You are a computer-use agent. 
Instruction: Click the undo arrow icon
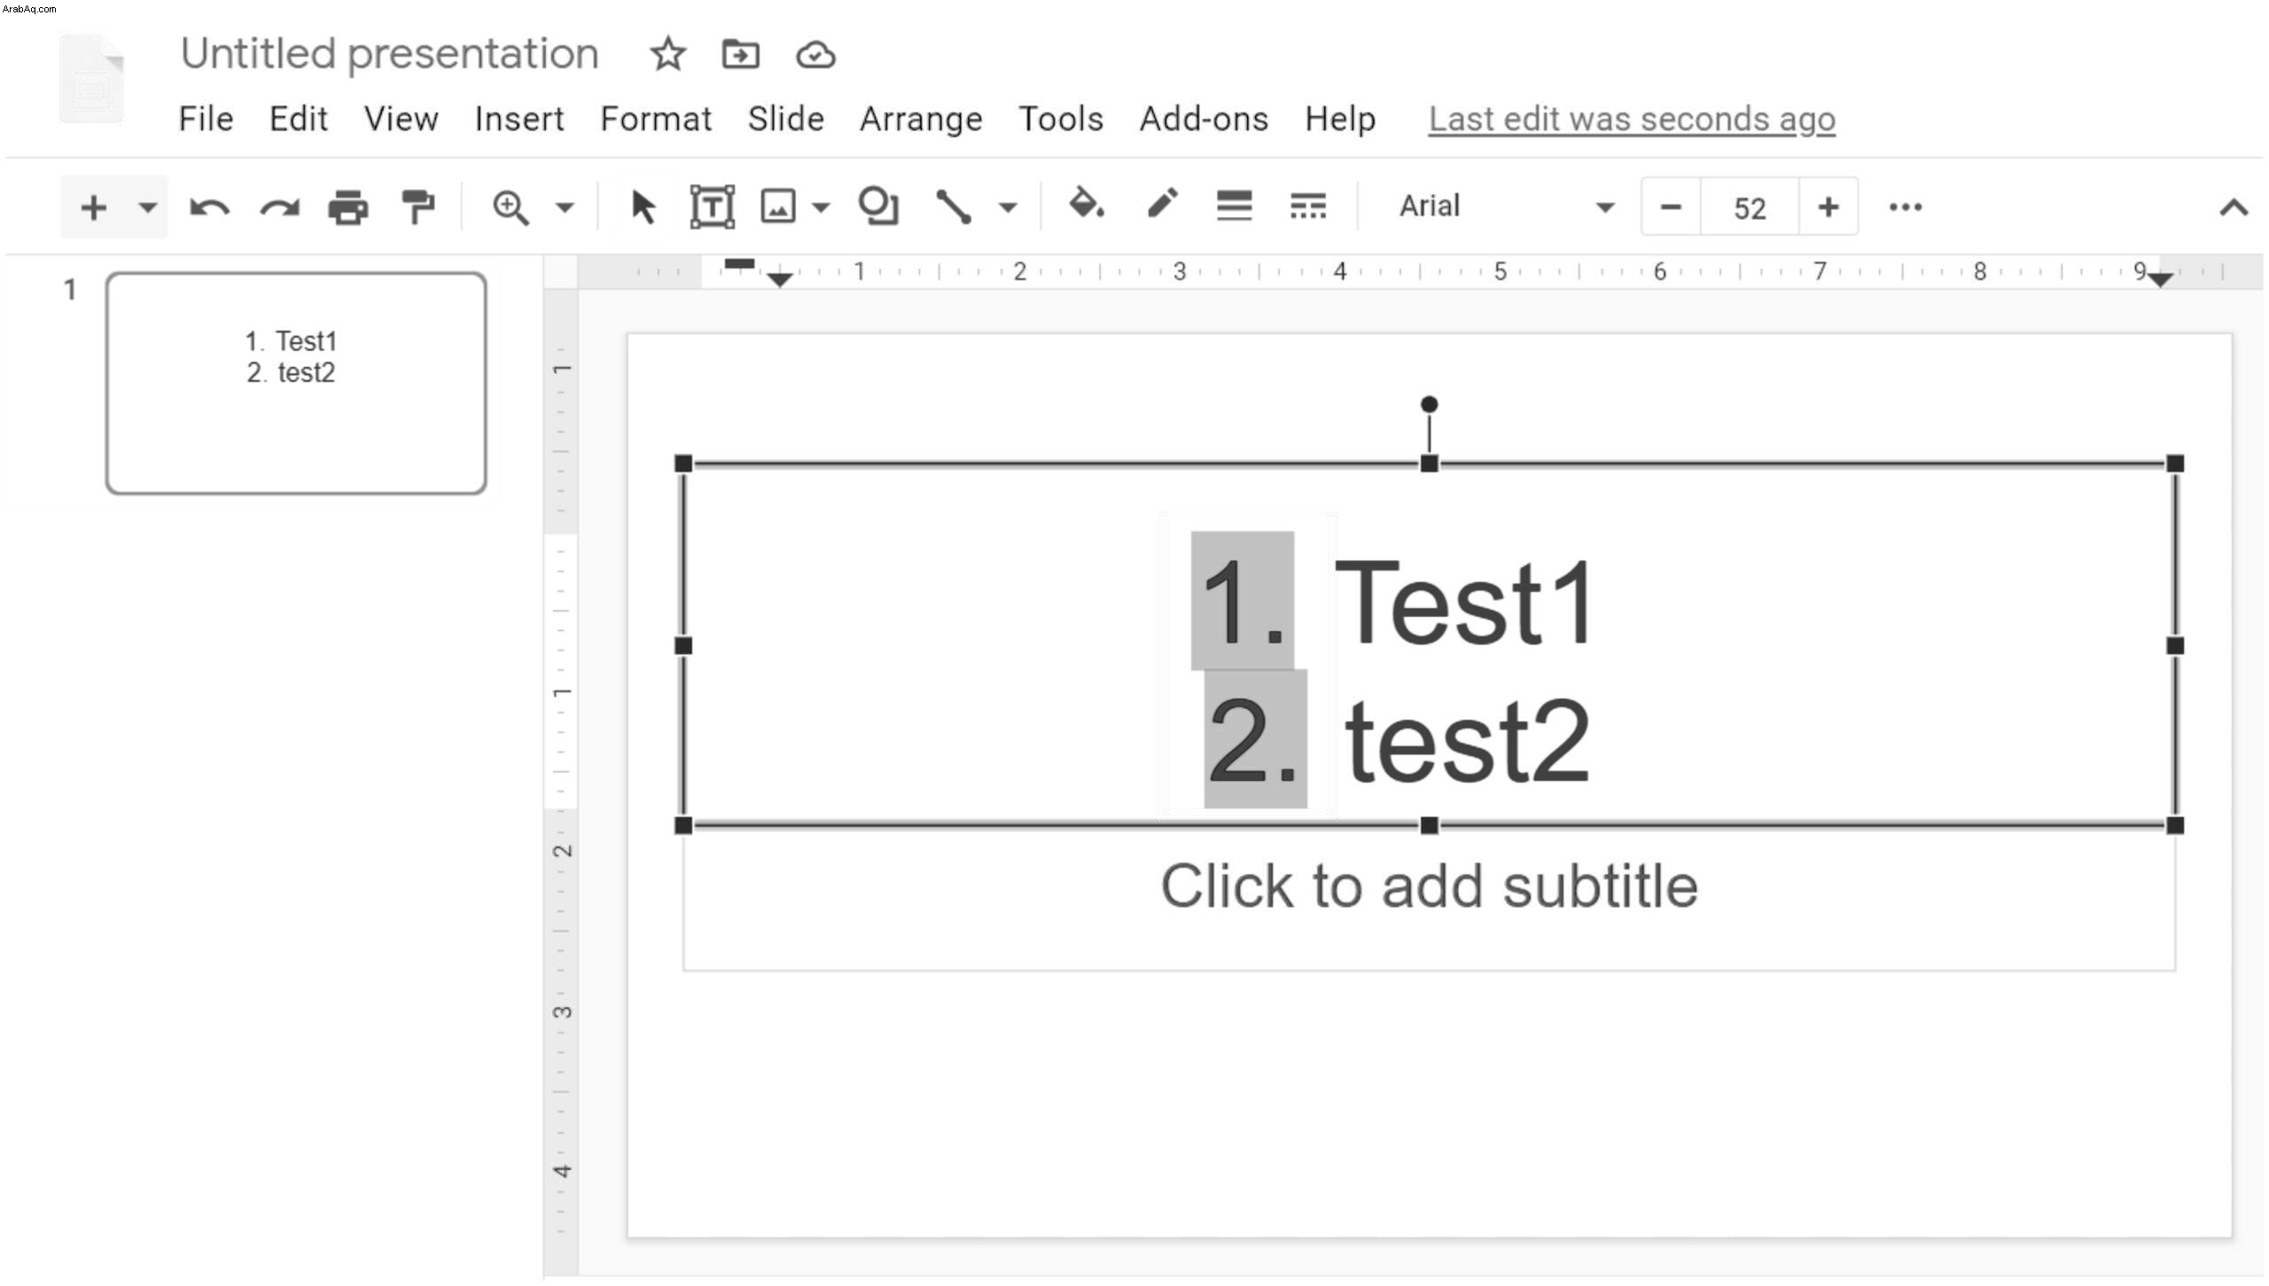coord(210,208)
